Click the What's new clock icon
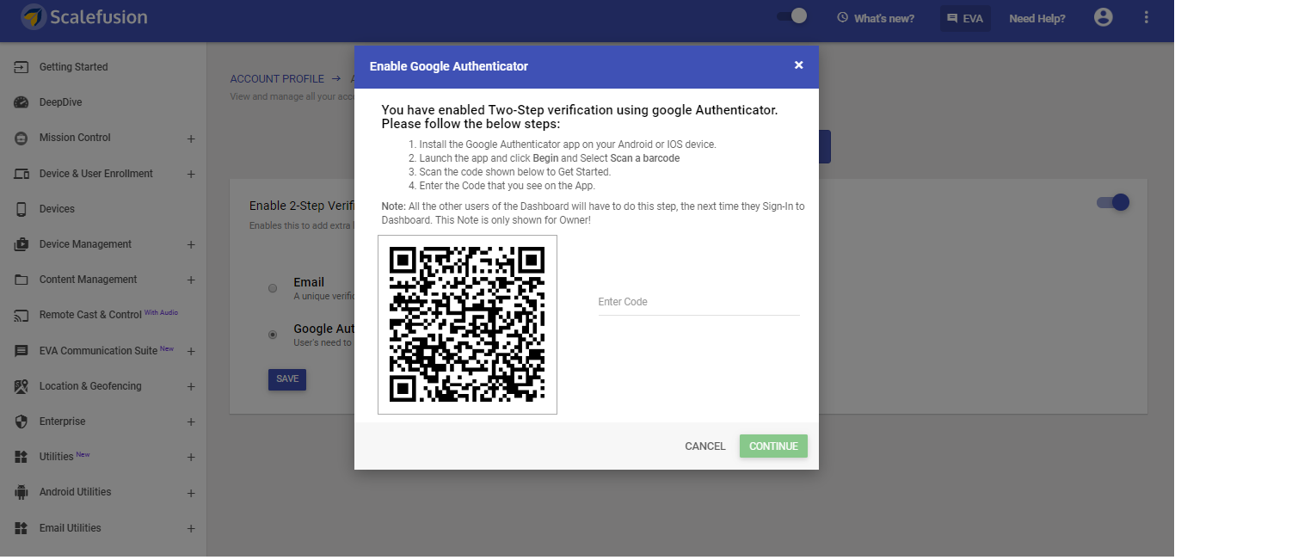 pos(843,17)
